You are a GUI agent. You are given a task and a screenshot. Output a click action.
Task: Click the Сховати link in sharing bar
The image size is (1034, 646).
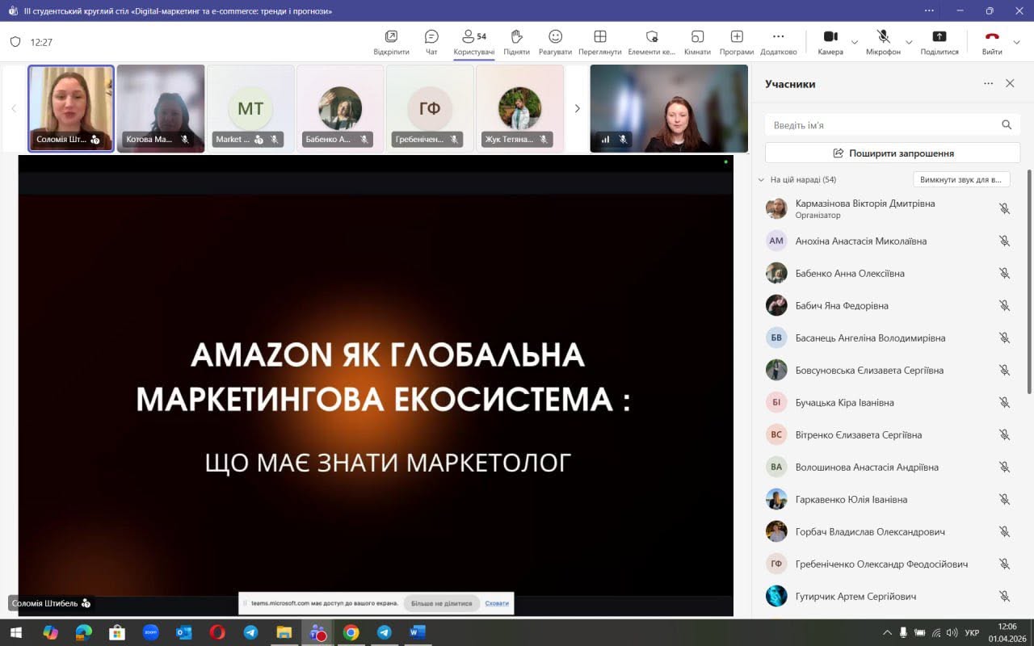(x=497, y=603)
